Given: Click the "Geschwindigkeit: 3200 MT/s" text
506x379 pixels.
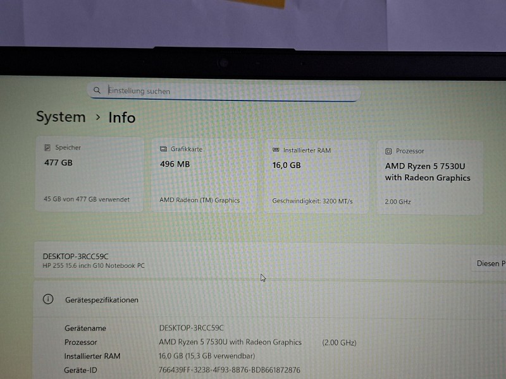Looking at the screenshot, I should (x=312, y=201).
